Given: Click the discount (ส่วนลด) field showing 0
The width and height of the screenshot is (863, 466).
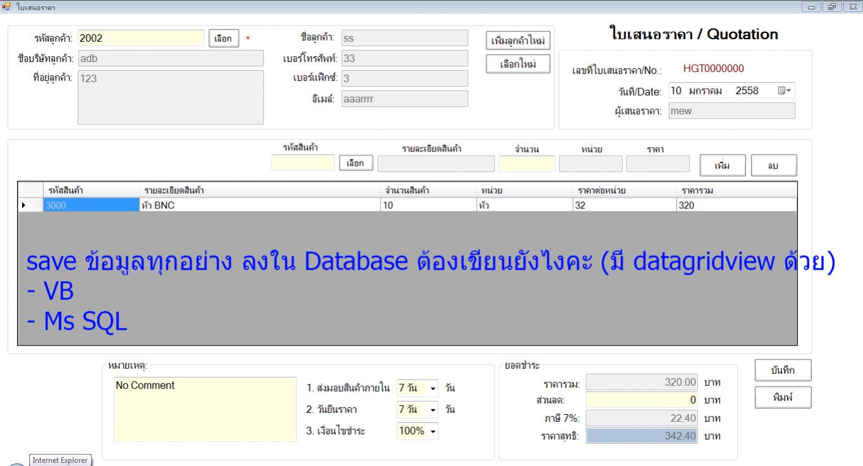Looking at the screenshot, I should [643, 400].
